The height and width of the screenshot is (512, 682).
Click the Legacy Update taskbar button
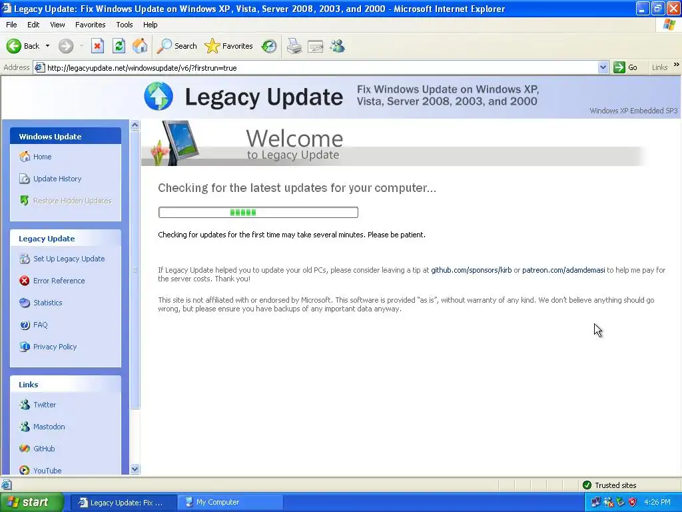pyautogui.click(x=123, y=503)
